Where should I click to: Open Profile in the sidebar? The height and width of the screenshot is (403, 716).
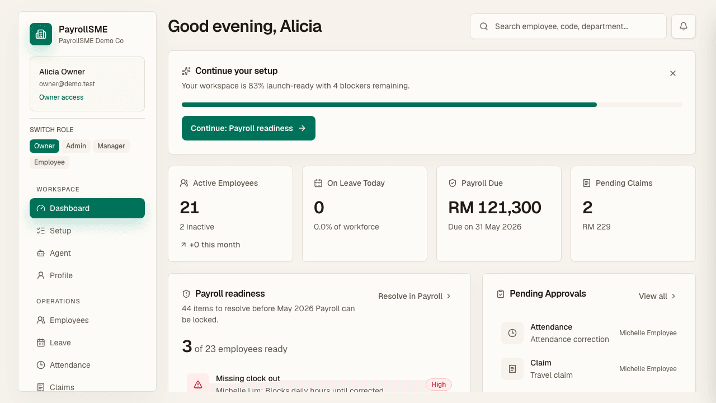[87, 275]
